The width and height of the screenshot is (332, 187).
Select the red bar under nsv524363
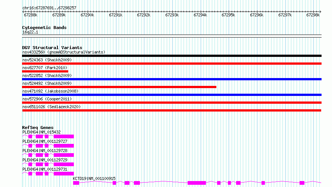pos(172,64)
